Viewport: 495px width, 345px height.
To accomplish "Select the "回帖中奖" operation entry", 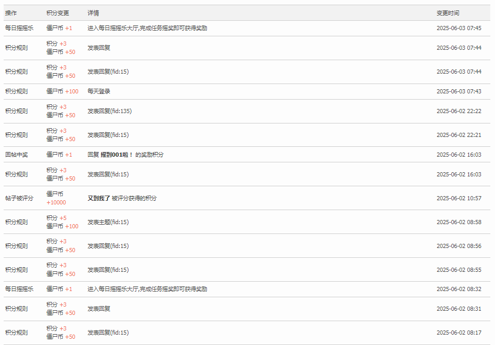I will (x=16, y=155).
